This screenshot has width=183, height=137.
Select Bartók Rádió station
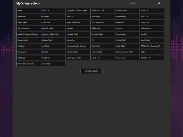click(x=152, y=40)
